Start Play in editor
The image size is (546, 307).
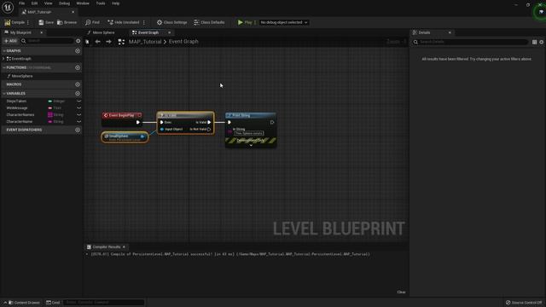pos(245,22)
